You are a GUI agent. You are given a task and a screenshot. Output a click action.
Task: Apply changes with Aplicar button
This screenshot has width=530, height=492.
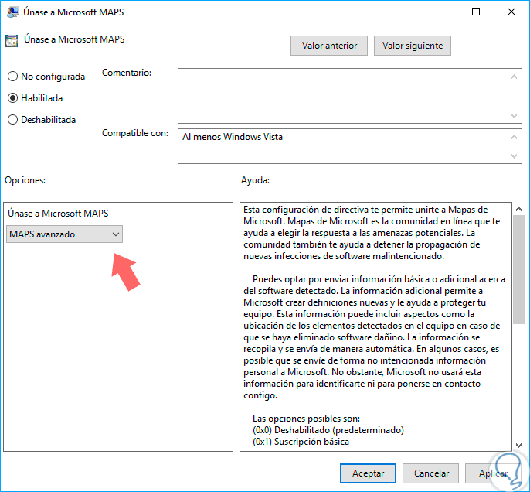(493, 473)
